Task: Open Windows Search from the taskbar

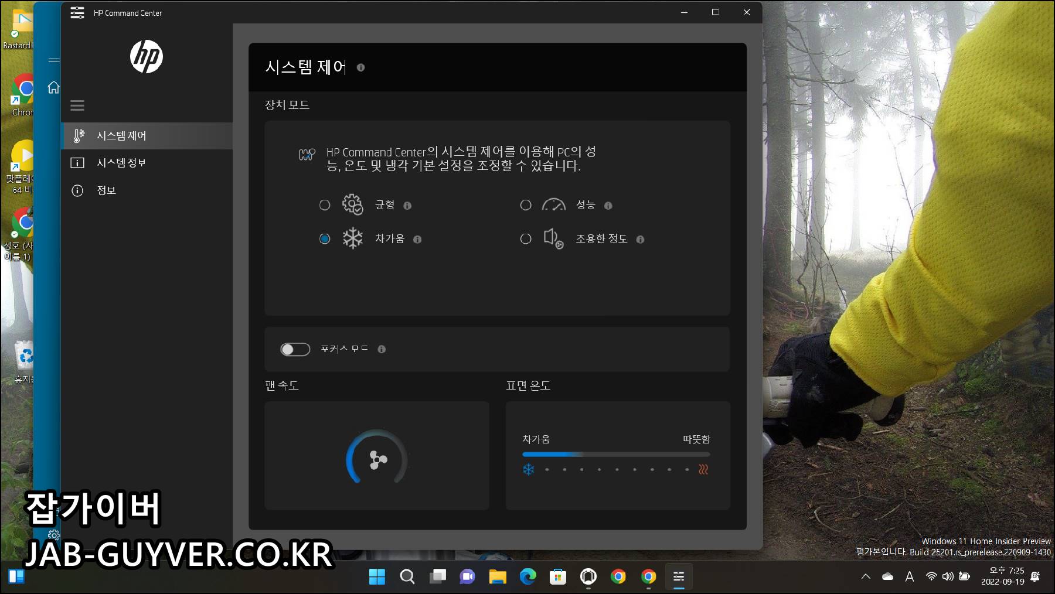Action: coord(407,576)
